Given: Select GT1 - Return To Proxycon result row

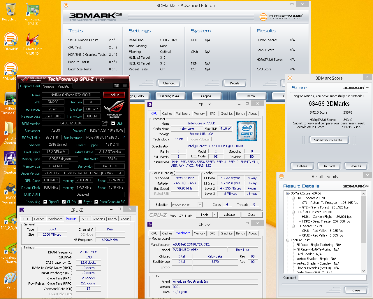Looking at the screenshot, I should pos(330,203).
